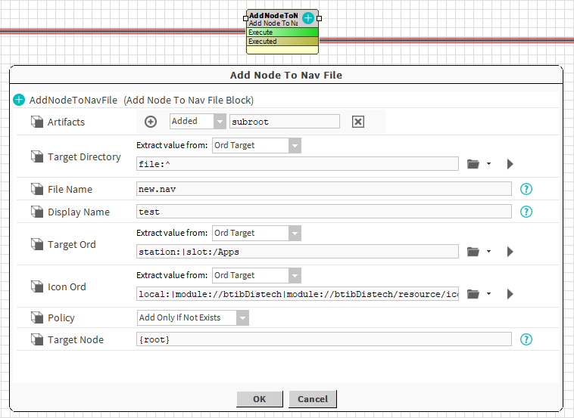This screenshot has width=574, height=418.
Task: Open Icon Ord 'Extract value from' dropdown
Action: 256,275
